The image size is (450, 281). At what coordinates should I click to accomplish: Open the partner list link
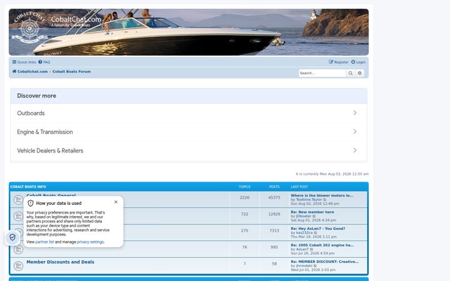pyautogui.click(x=44, y=242)
